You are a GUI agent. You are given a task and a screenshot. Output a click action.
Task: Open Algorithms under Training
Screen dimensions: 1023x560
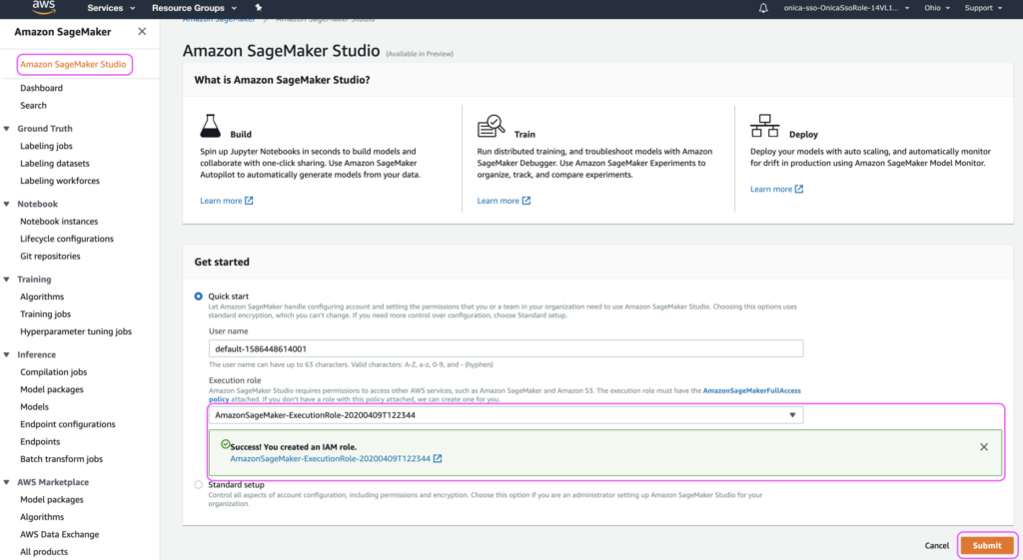coord(42,296)
